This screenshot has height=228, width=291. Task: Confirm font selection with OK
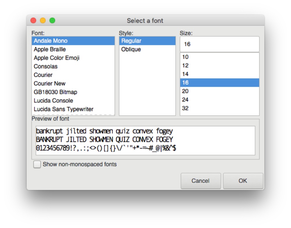[243, 181]
